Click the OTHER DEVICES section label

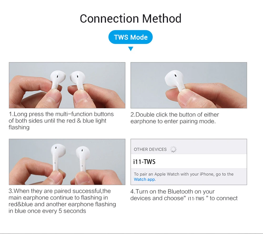click(x=150, y=149)
